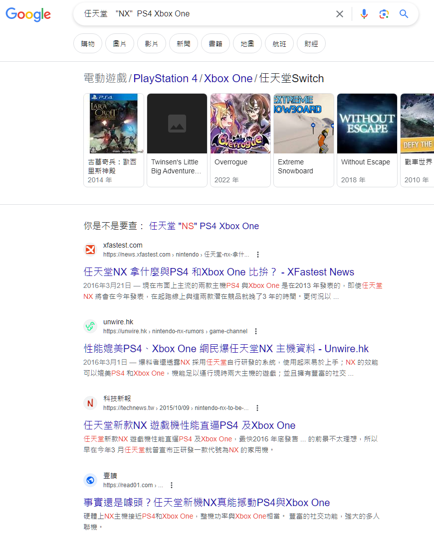Open the Overrogue game card
434x538 pixels.
point(240,140)
